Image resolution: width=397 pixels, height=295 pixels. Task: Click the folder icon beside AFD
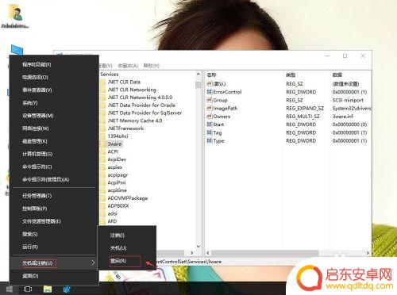coord(103,221)
